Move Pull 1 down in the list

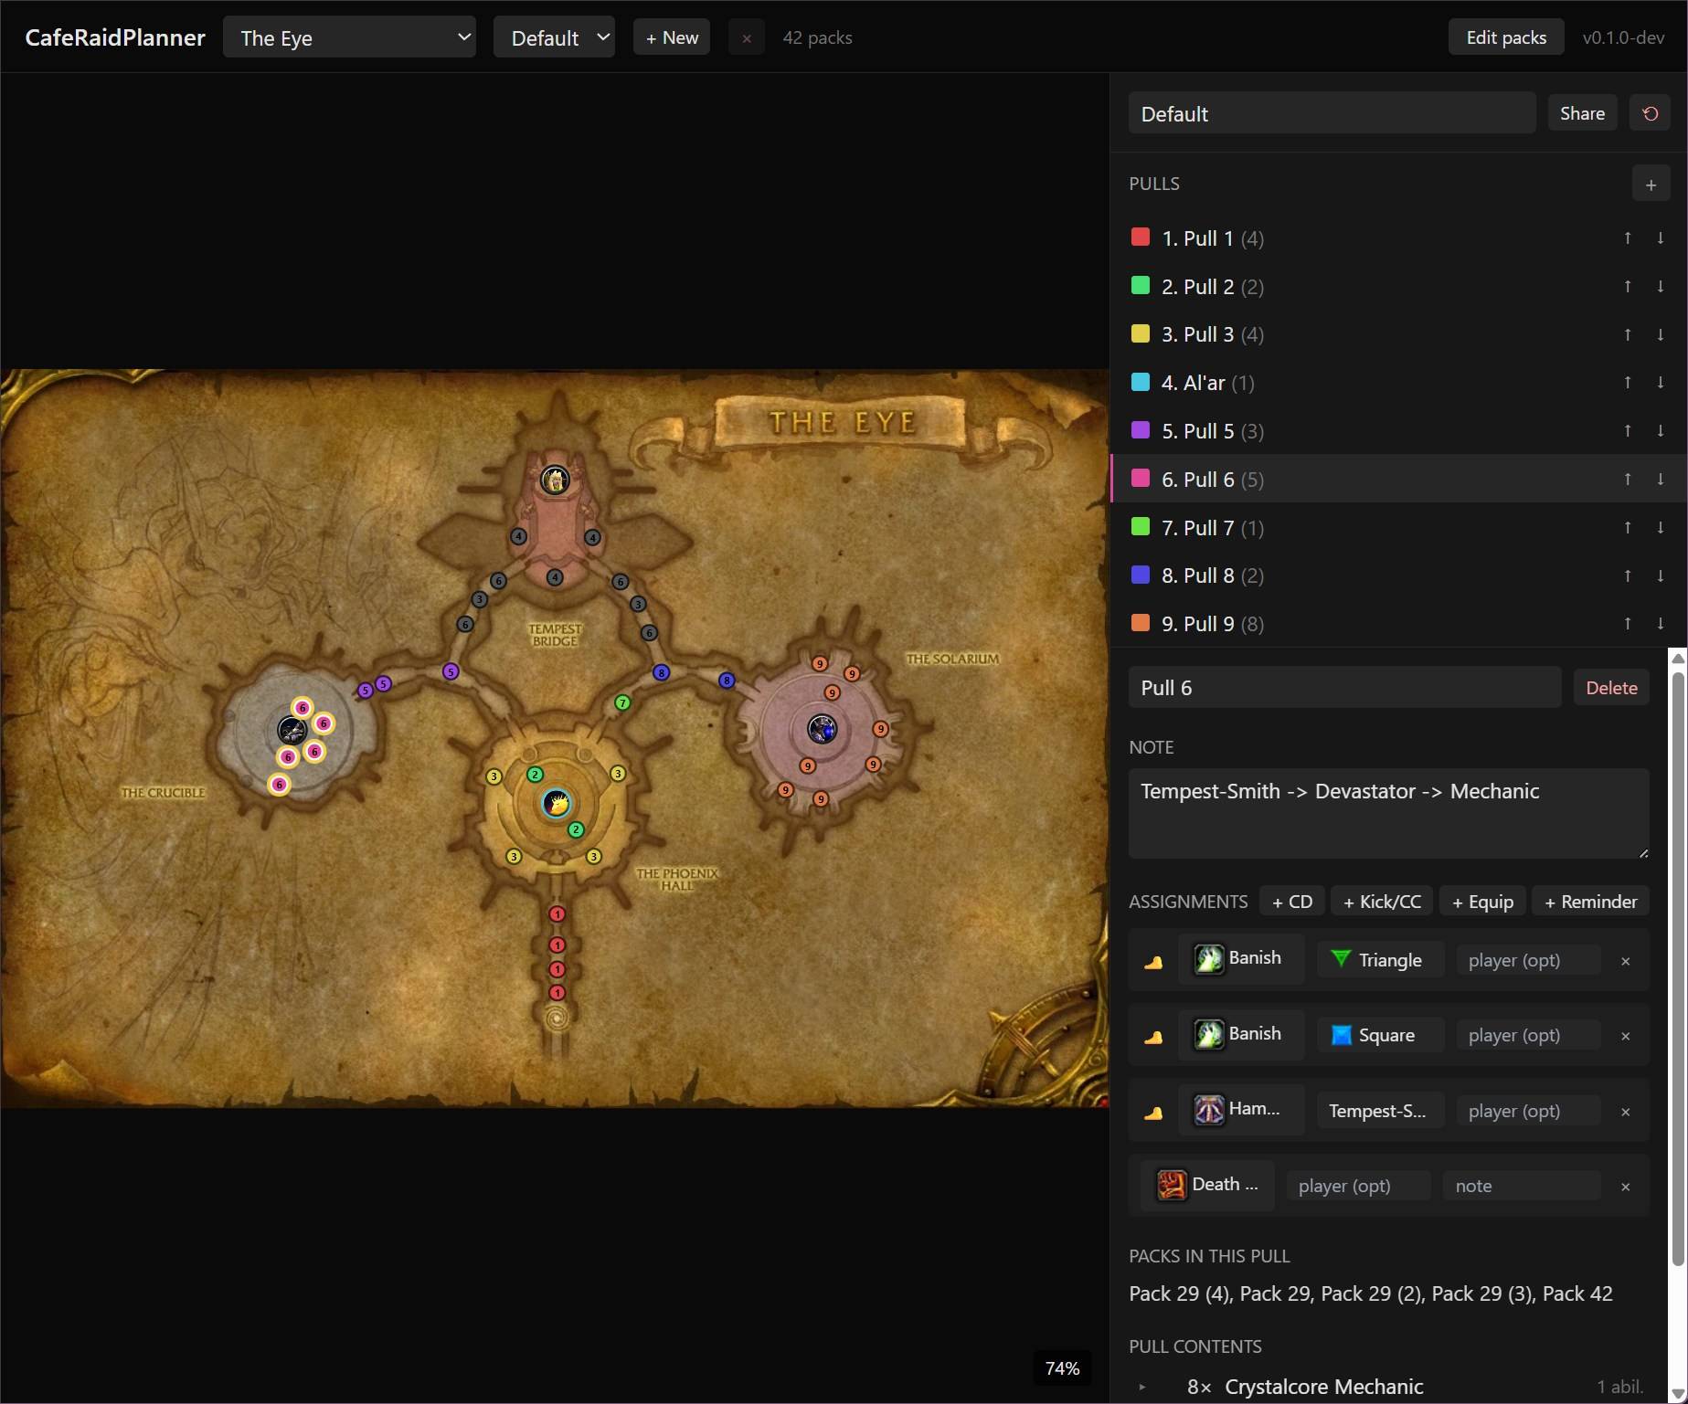click(x=1661, y=238)
